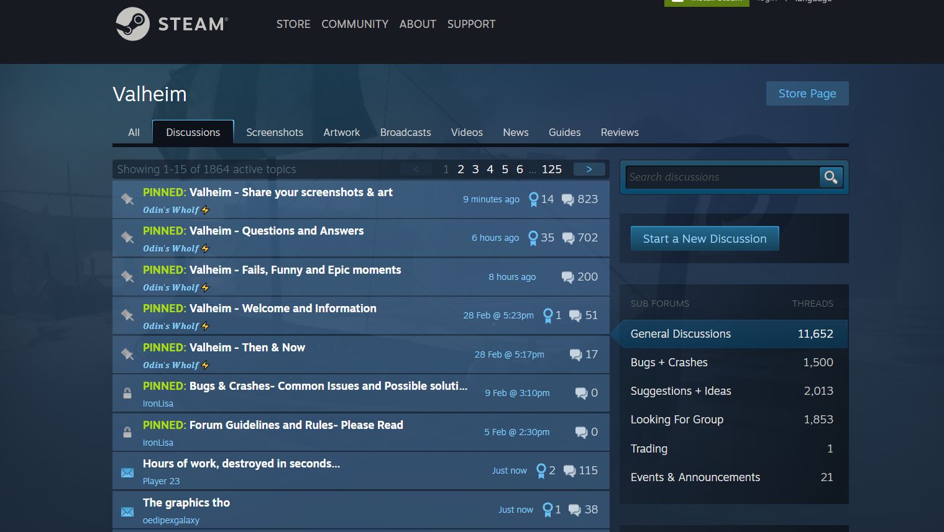
Task: Click pin icon of Share your screenshots thread
Action: tap(127, 199)
